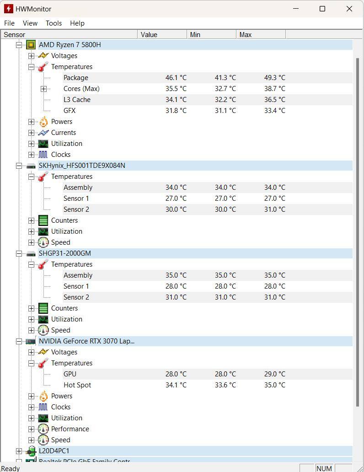Click the AMD Ryzen 7 5800H processor icon
364x472 pixels.
(31, 45)
